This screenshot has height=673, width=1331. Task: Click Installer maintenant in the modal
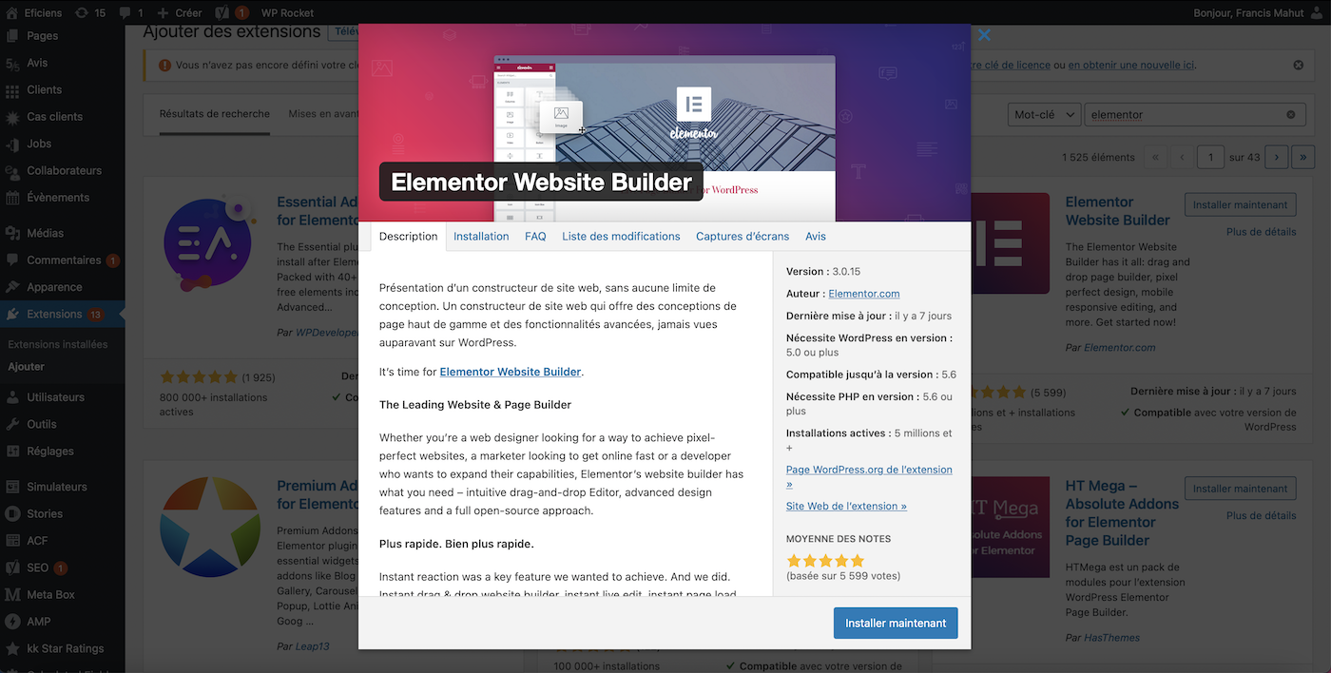[x=896, y=624]
